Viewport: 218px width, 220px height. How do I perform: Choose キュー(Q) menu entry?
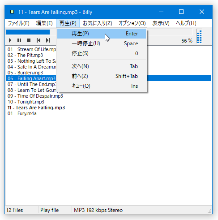pos(102,86)
